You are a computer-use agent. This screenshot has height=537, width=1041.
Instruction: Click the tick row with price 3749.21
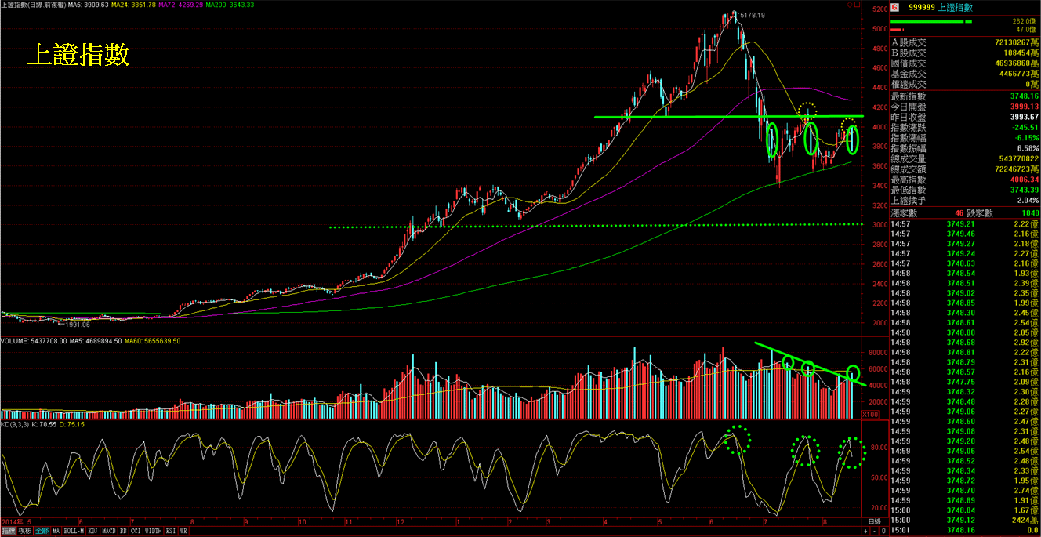pyautogui.click(x=965, y=223)
